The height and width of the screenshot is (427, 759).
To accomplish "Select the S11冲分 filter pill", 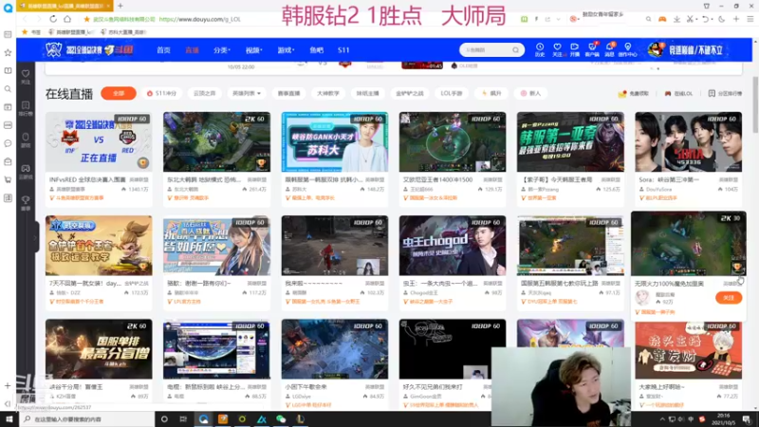I will (161, 93).
